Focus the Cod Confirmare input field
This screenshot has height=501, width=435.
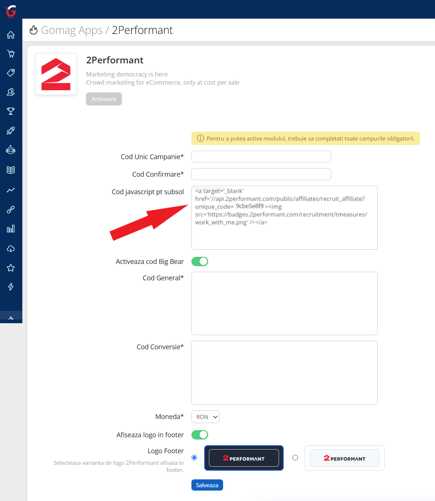pyautogui.click(x=261, y=174)
